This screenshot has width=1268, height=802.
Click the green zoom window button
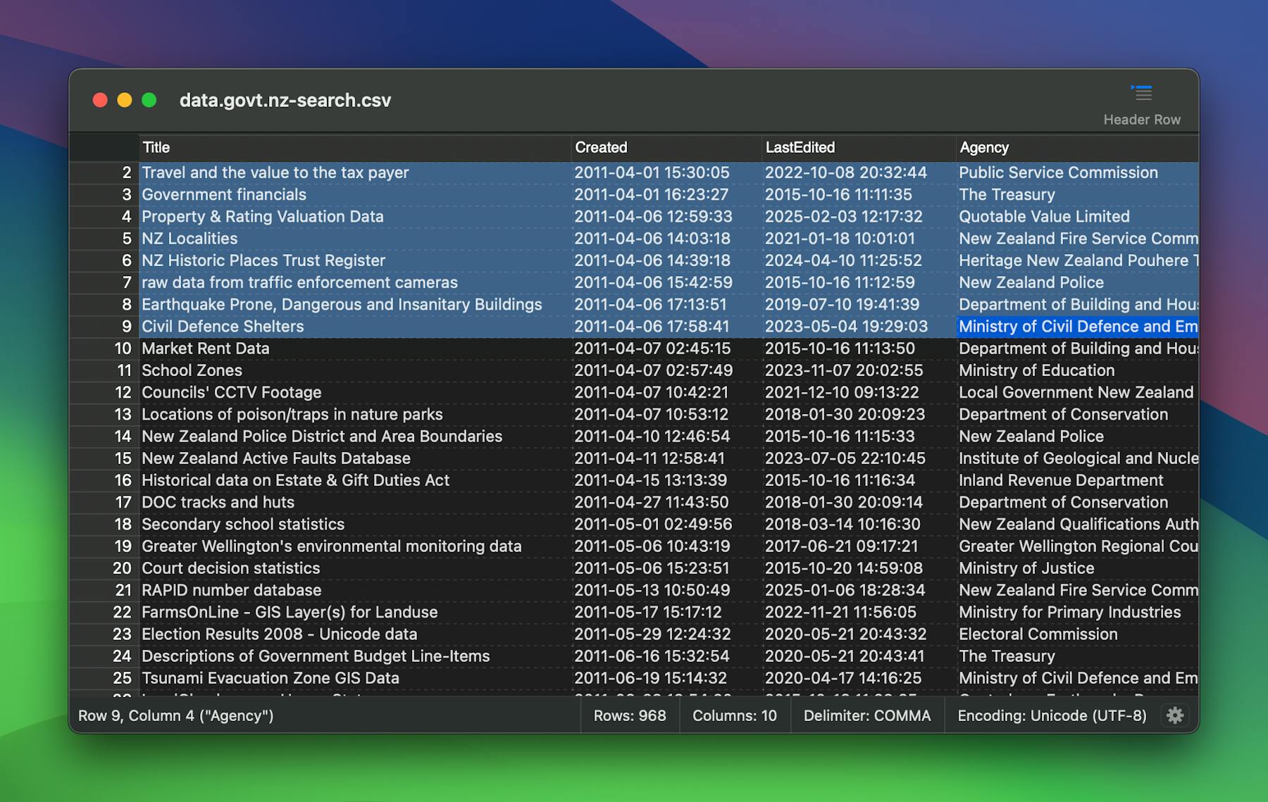(x=149, y=100)
